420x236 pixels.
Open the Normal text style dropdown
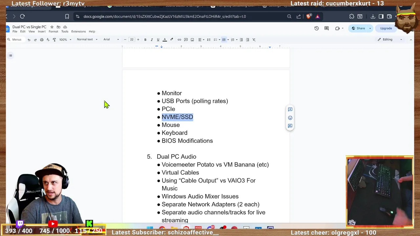[87, 40]
